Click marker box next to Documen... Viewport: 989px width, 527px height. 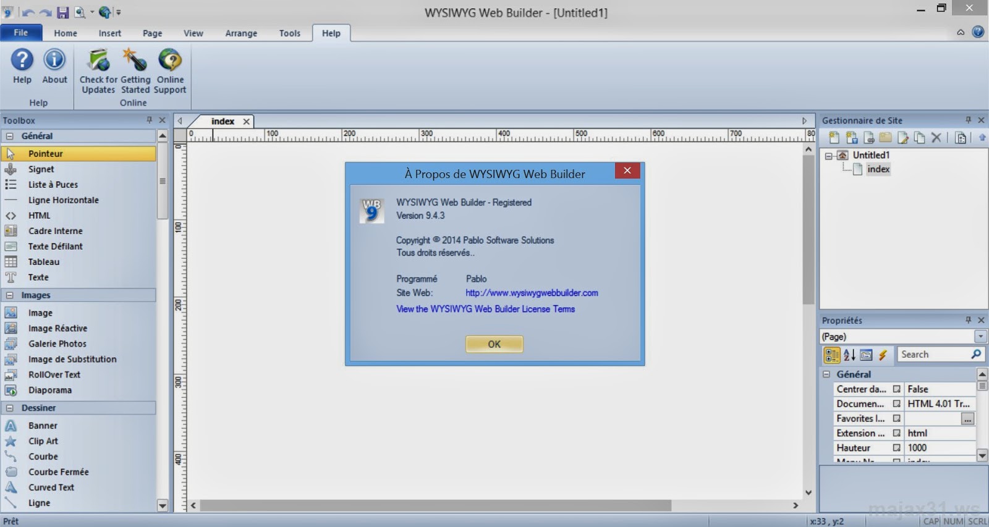click(896, 404)
